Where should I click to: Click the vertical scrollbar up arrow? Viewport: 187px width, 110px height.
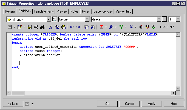point(178,35)
